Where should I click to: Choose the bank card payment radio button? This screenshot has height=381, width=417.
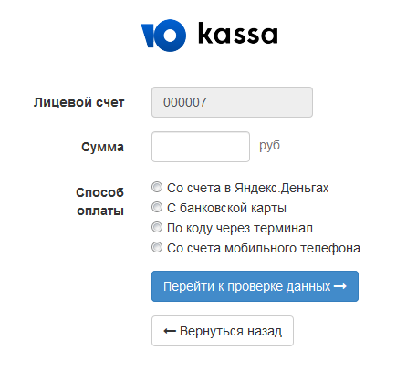click(x=157, y=207)
